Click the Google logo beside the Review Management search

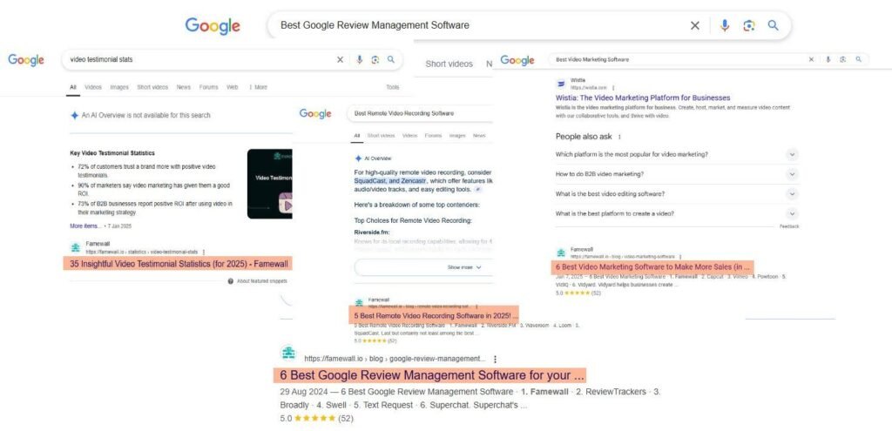pyautogui.click(x=213, y=26)
